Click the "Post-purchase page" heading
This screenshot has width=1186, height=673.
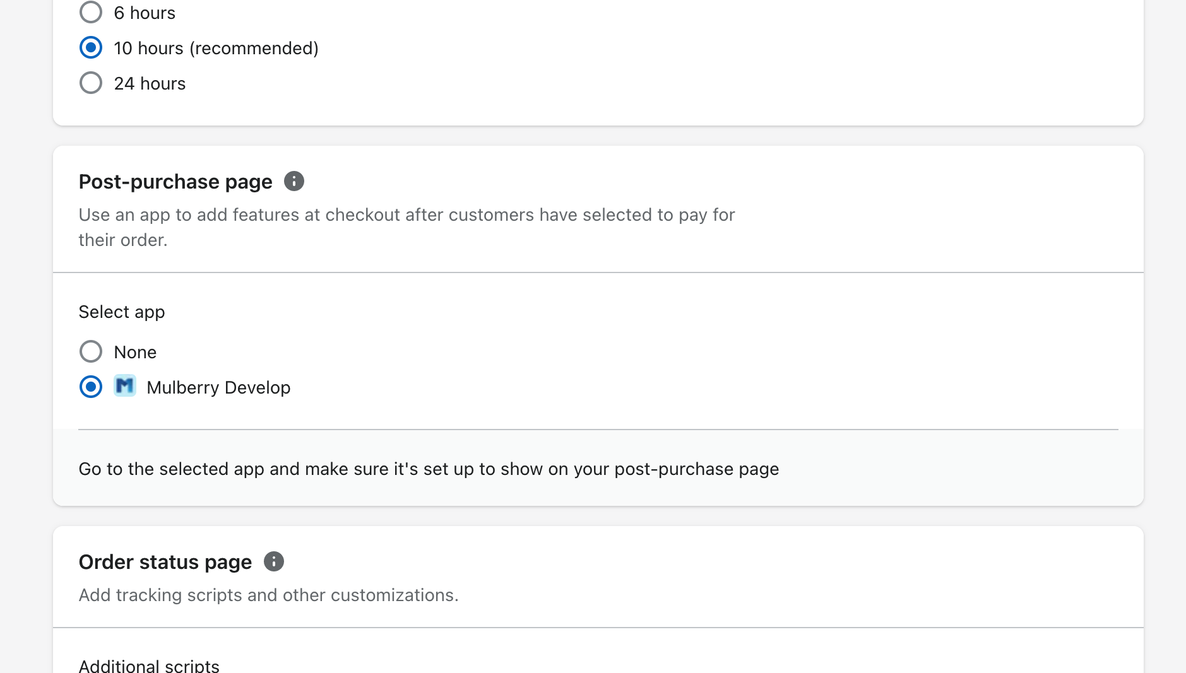point(175,182)
